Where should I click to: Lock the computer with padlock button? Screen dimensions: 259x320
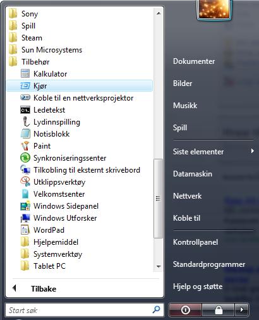click(219, 310)
